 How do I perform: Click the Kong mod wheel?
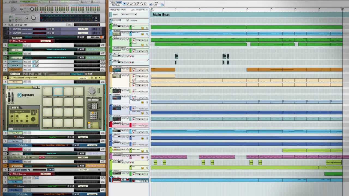click(x=13, y=97)
